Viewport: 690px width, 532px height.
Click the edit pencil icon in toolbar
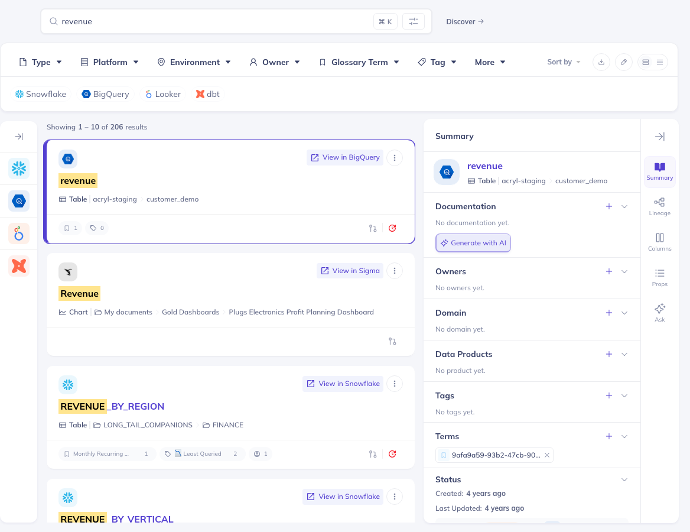click(x=624, y=62)
